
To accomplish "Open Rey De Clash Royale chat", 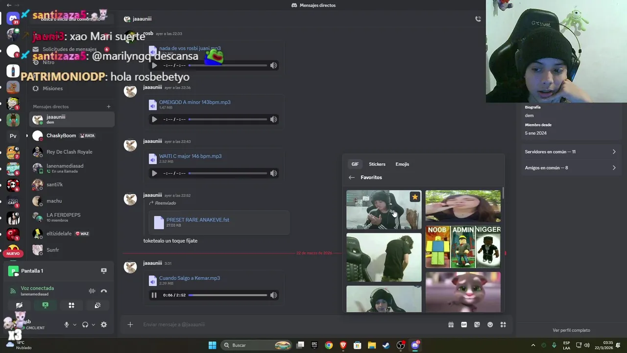I will pyautogui.click(x=72, y=152).
